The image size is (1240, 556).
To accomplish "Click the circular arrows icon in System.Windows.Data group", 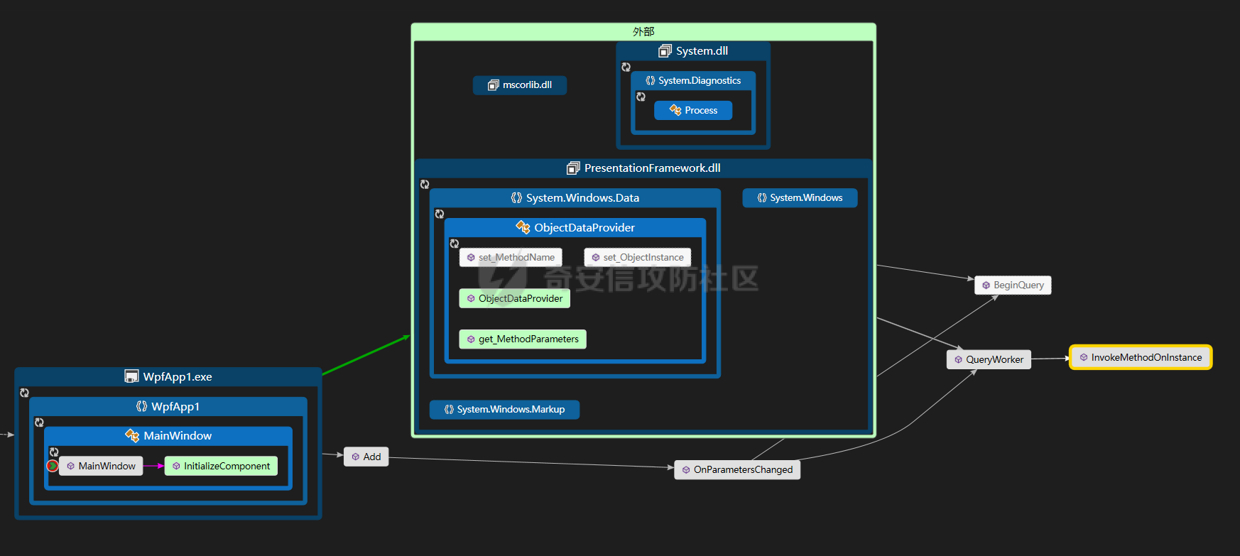I will [x=440, y=214].
